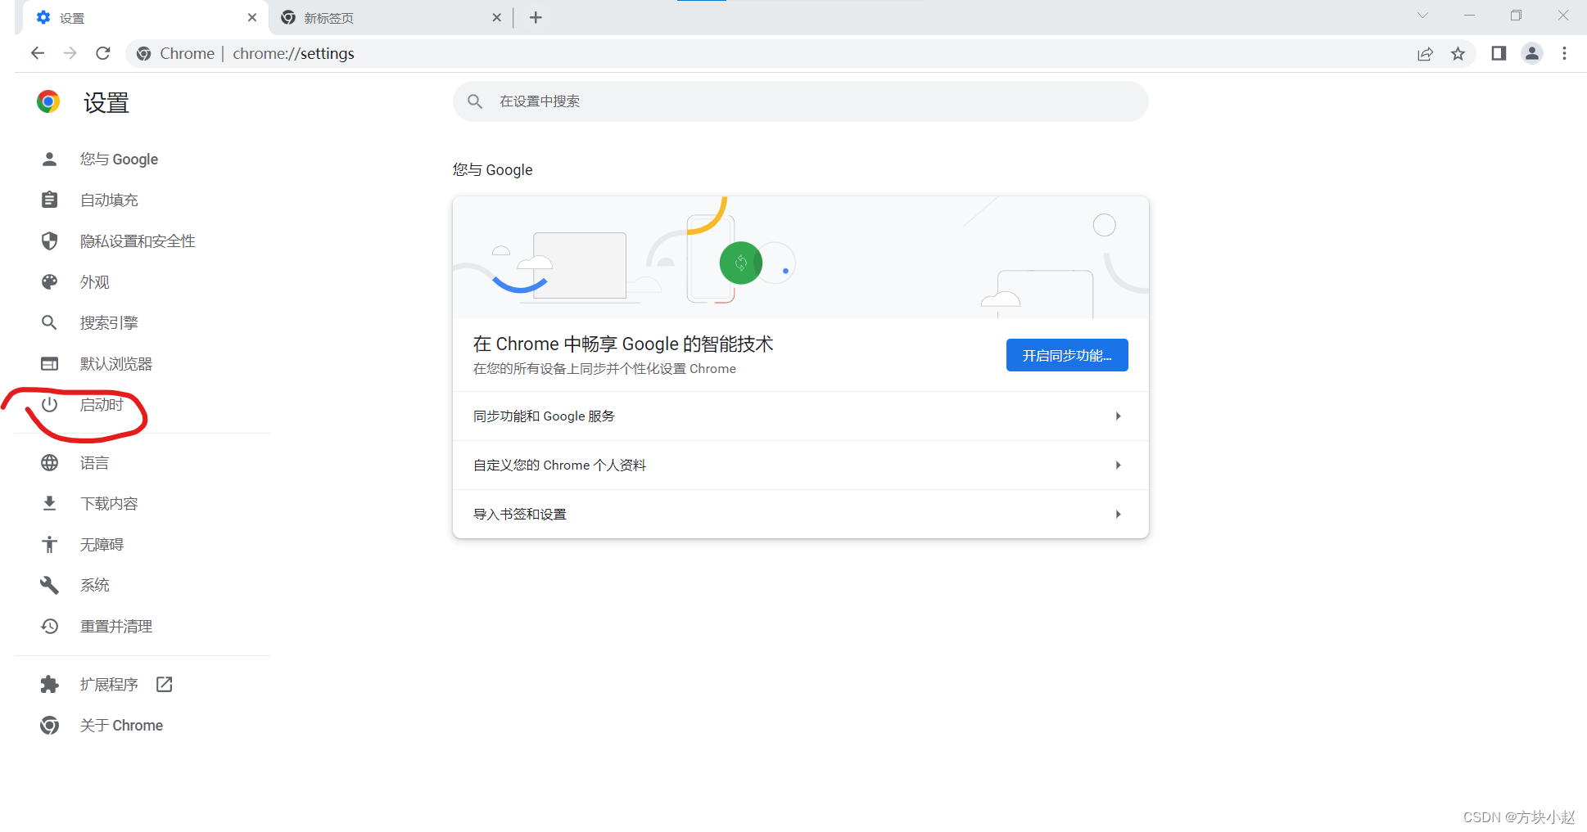
Task: Reload the settings page
Action: tap(103, 53)
